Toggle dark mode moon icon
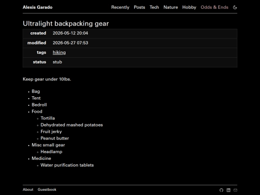The image size is (260, 195). pyautogui.click(x=235, y=7)
